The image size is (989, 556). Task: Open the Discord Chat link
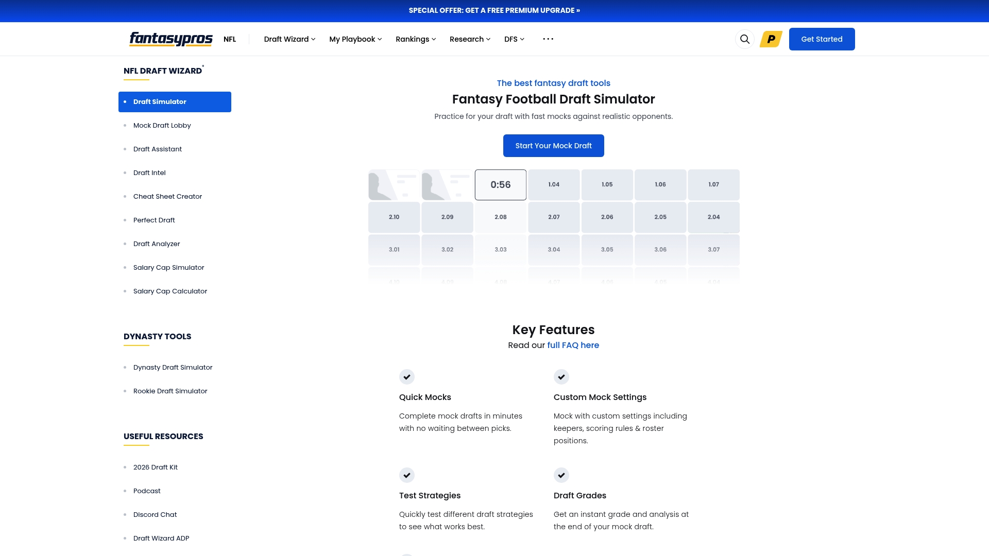tap(155, 515)
